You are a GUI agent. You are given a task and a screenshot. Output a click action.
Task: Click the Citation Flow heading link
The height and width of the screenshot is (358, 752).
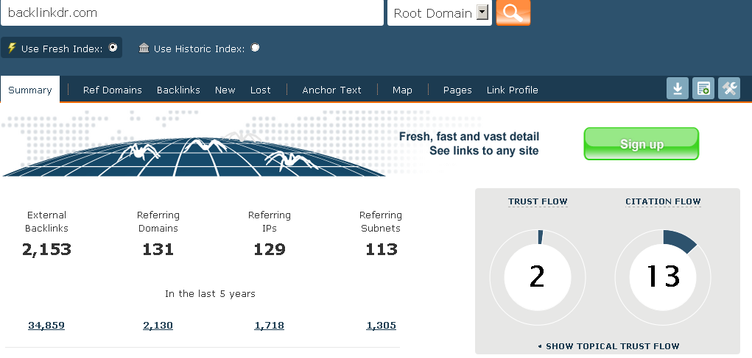point(663,201)
